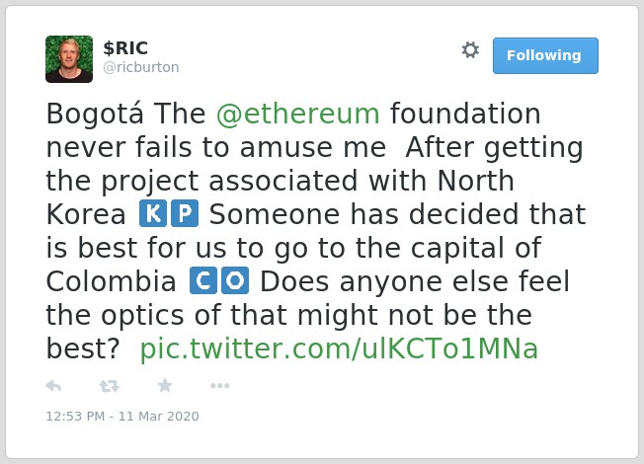Click the phrase 'never fails to amuse me'
The image size is (644, 464).
tap(216, 147)
